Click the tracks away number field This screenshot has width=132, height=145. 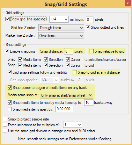89,103
